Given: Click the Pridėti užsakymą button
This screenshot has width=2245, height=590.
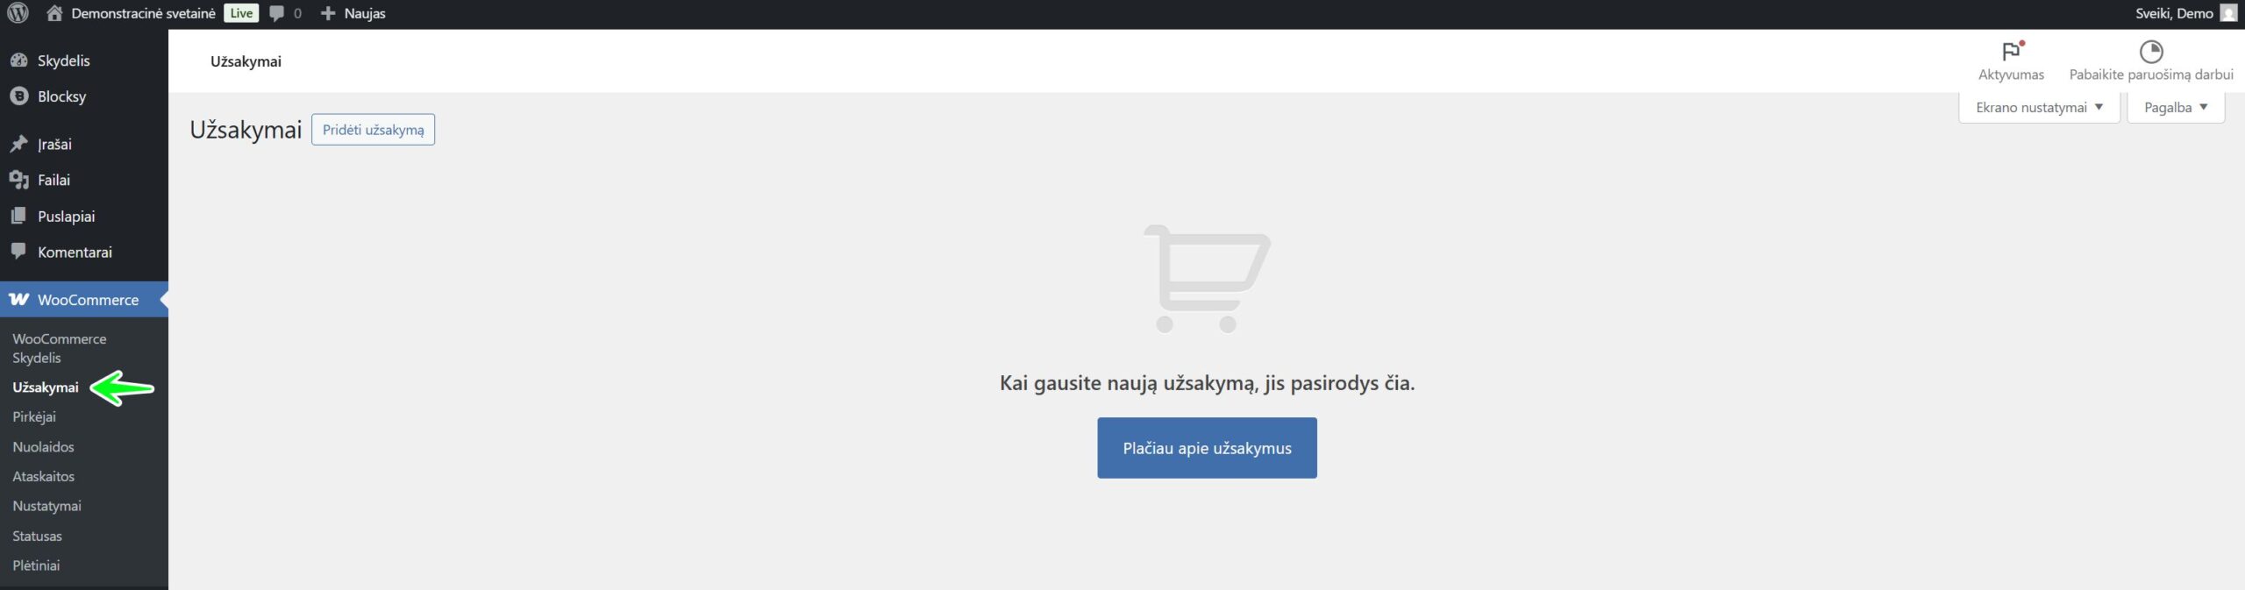Looking at the screenshot, I should [373, 130].
